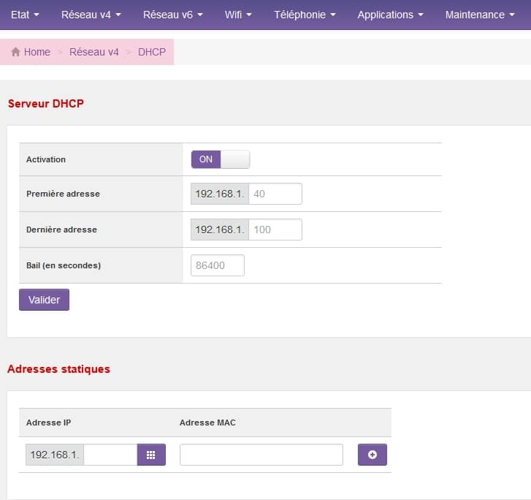Image resolution: width=531 pixels, height=500 pixels.
Task: Expand the Wifi menu
Action: coord(238,15)
